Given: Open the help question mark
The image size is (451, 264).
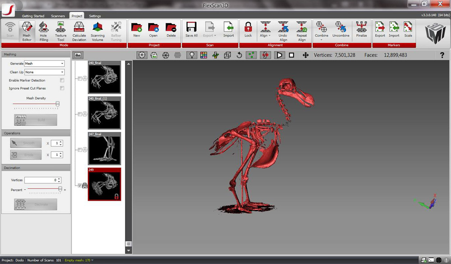Looking at the screenshot, I should pyautogui.click(x=442, y=55).
